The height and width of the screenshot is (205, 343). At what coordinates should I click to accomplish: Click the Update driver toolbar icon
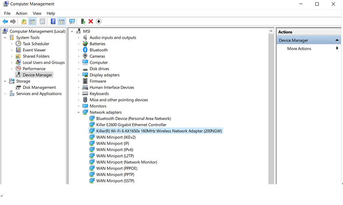point(83,21)
